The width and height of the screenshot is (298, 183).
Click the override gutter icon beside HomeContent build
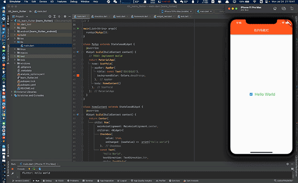78,115
